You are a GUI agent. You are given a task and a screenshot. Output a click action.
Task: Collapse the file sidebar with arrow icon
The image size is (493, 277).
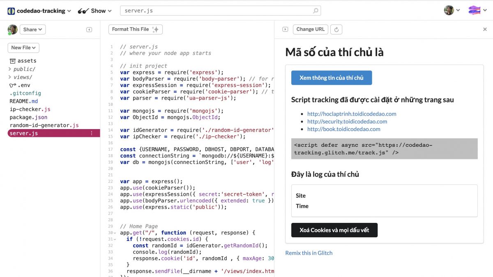tap(89, 30)
